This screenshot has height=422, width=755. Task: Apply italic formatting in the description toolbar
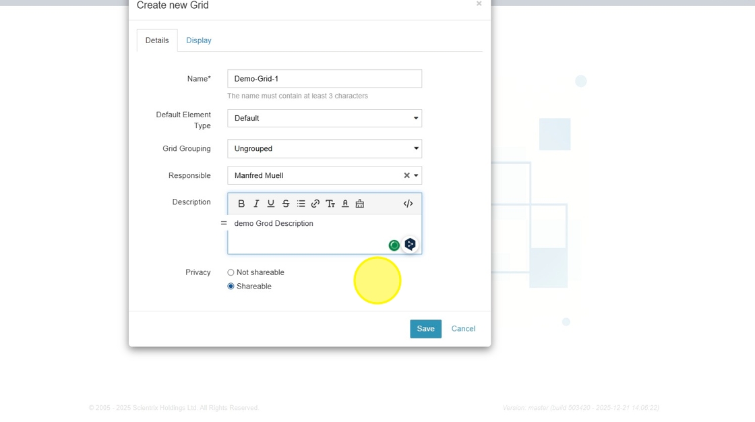tap(256, 204)
